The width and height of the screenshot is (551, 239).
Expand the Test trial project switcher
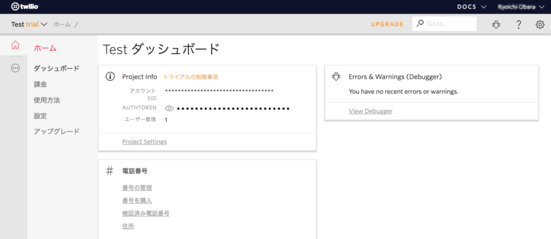(29, 24)
